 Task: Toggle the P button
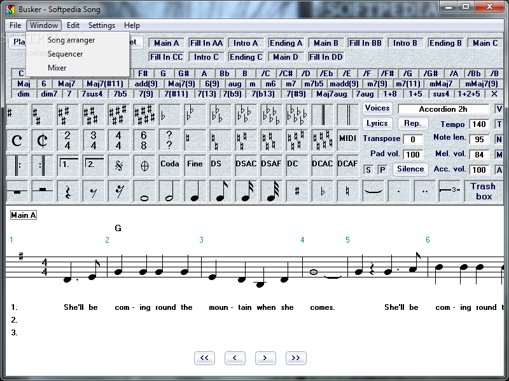[x=383, y=170]
